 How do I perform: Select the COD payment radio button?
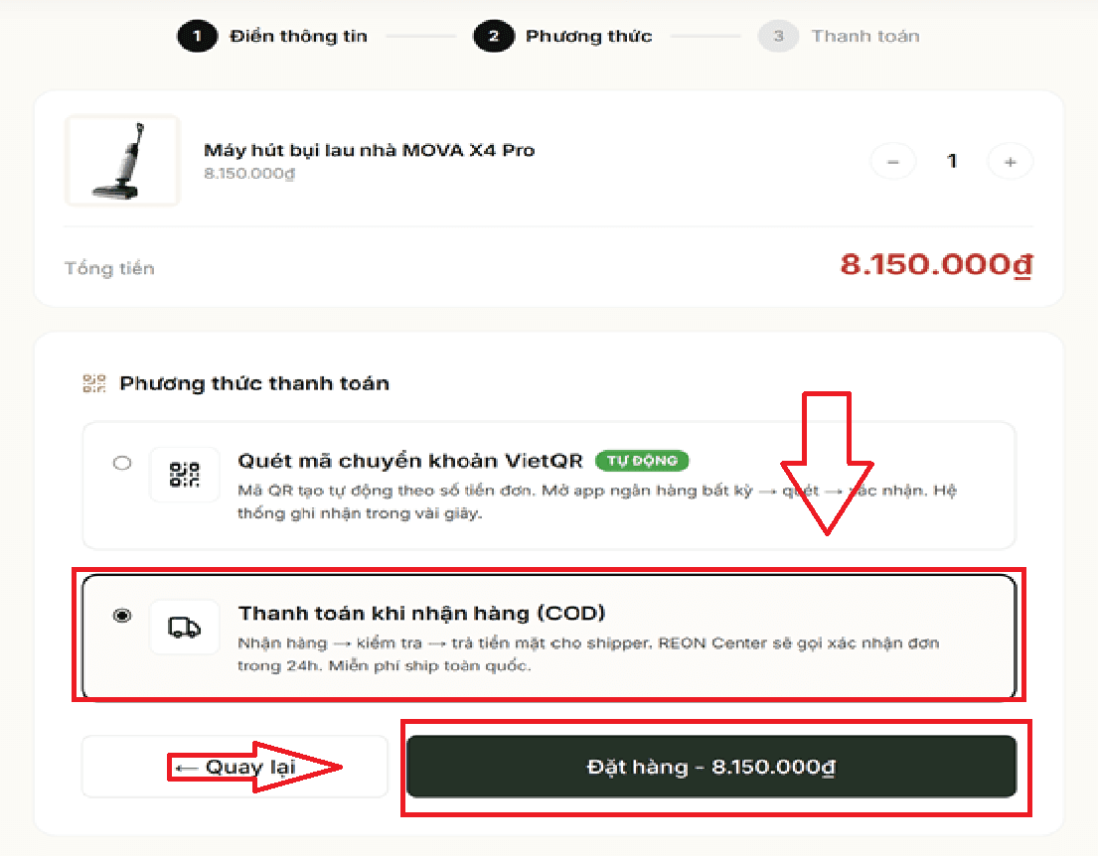122,616
